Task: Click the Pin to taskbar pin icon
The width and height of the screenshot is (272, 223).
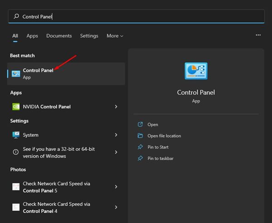Action: pyautogui.click(x=140, y=159)
